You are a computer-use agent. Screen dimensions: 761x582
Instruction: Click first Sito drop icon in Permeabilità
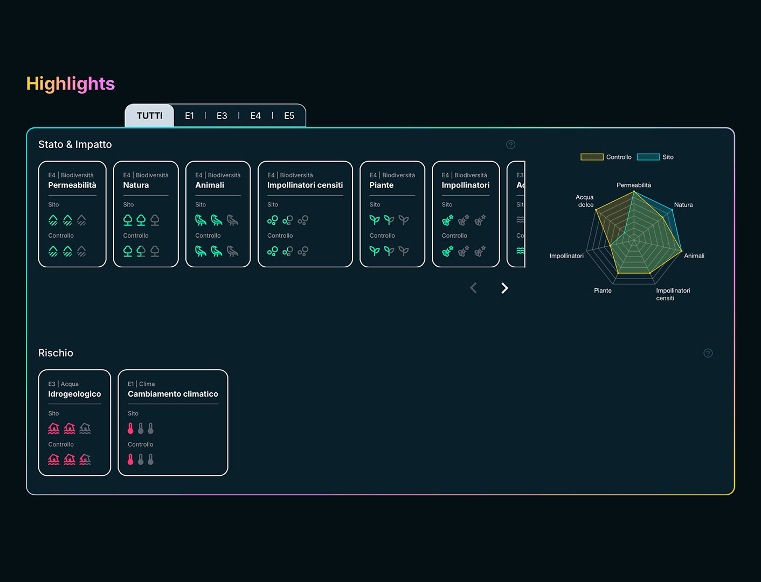point(53,220)
